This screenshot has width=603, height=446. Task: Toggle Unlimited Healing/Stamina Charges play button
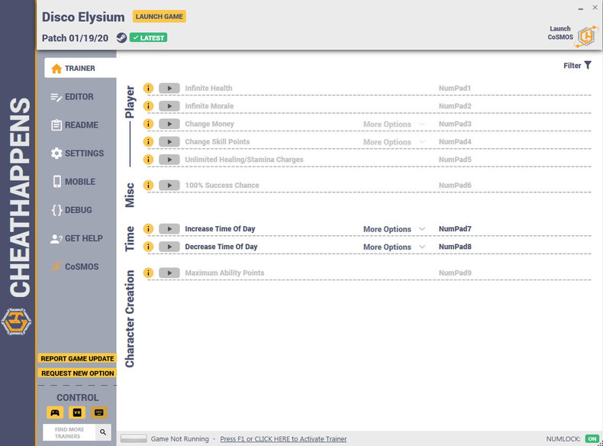(169, 160)
